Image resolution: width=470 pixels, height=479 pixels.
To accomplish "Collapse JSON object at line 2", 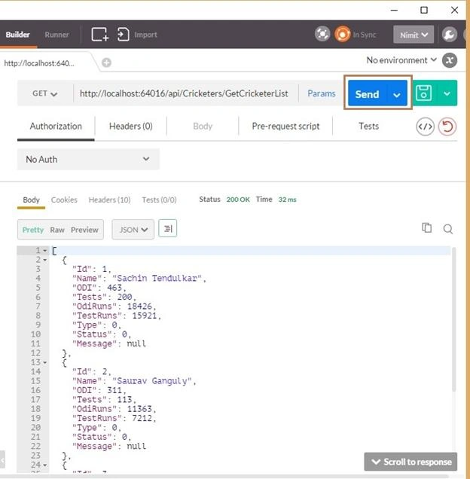I will pos(45,261).
